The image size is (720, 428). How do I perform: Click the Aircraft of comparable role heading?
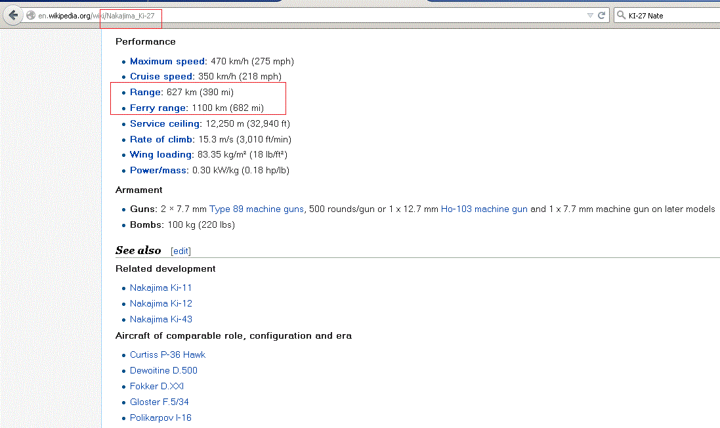pos(233,335)
